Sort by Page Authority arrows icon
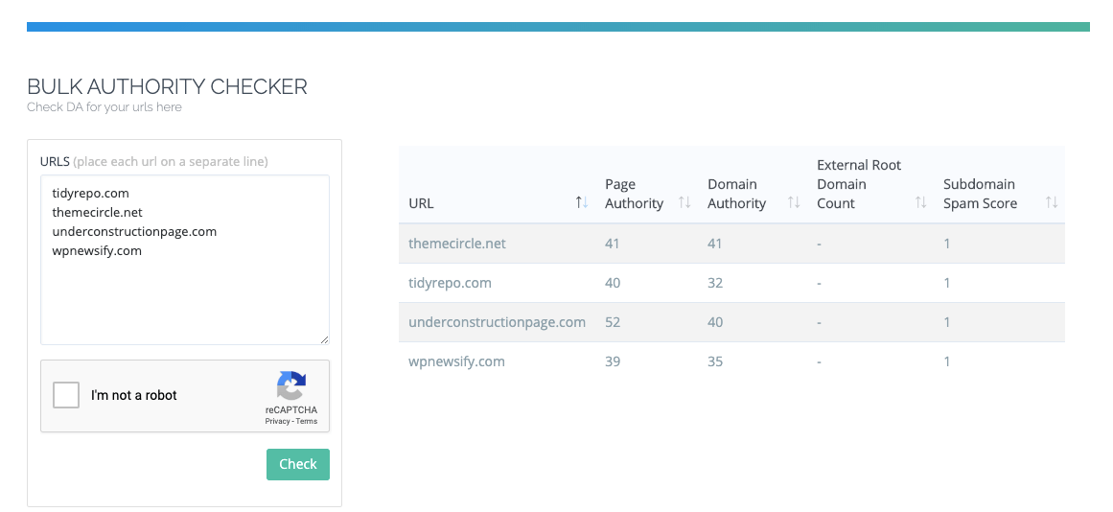 [x=684, y=203]
